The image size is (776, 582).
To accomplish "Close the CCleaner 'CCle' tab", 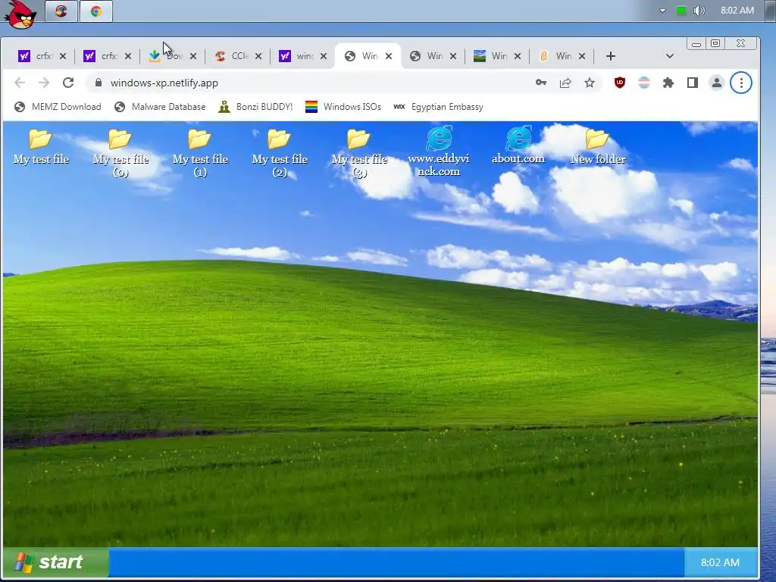I will (x=258, y=56).
